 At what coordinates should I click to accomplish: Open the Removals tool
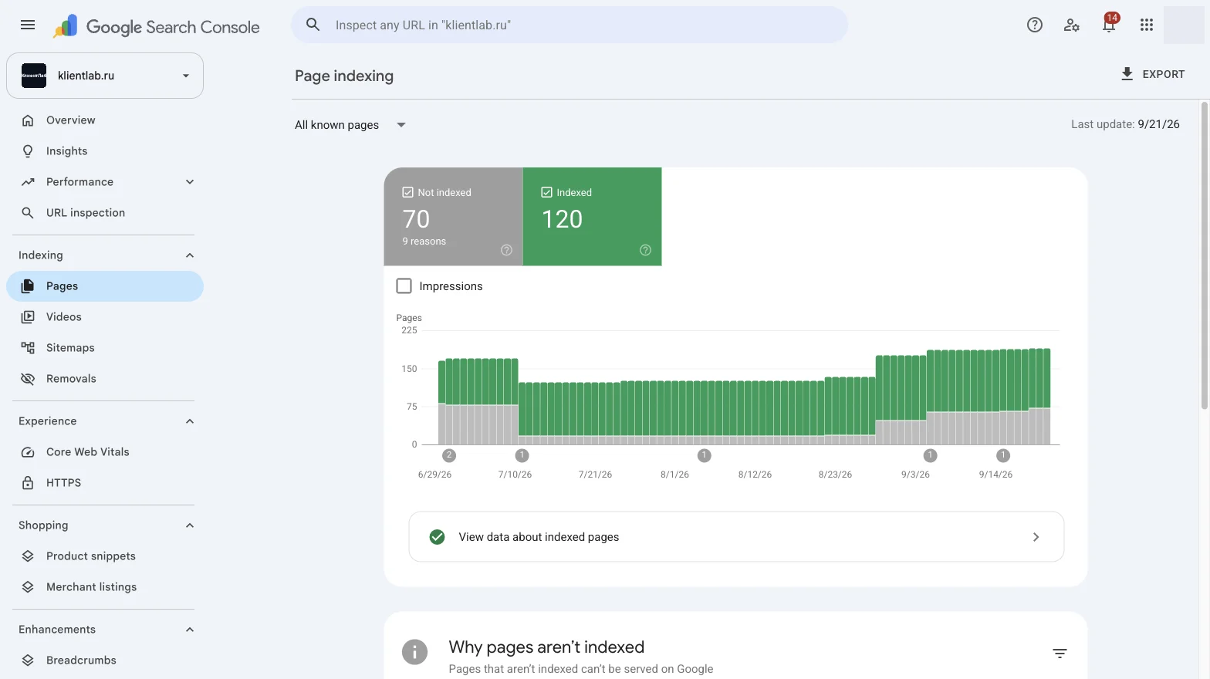click(x=105, y=379)
